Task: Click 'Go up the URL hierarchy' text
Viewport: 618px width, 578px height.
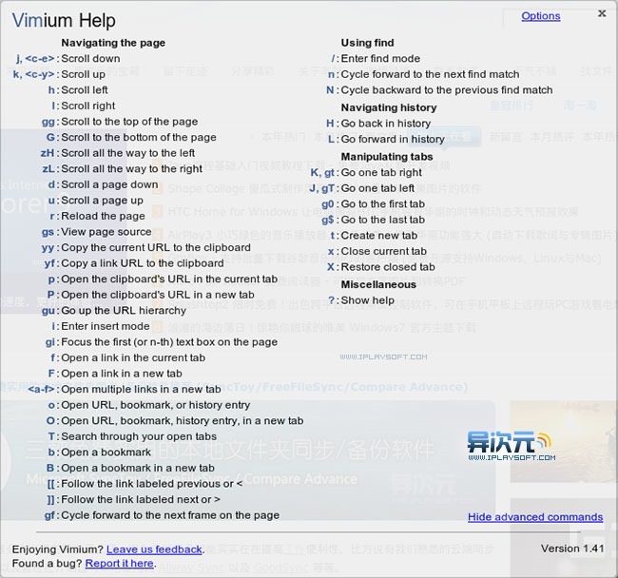Action: click(x=124, y=311)
